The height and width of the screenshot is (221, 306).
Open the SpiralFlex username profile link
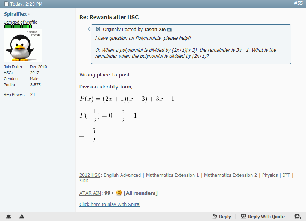15,14
